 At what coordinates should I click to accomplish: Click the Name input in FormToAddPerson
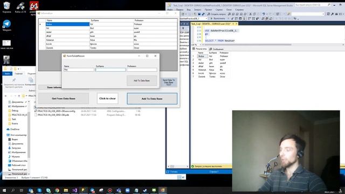(x=79, y=70)
